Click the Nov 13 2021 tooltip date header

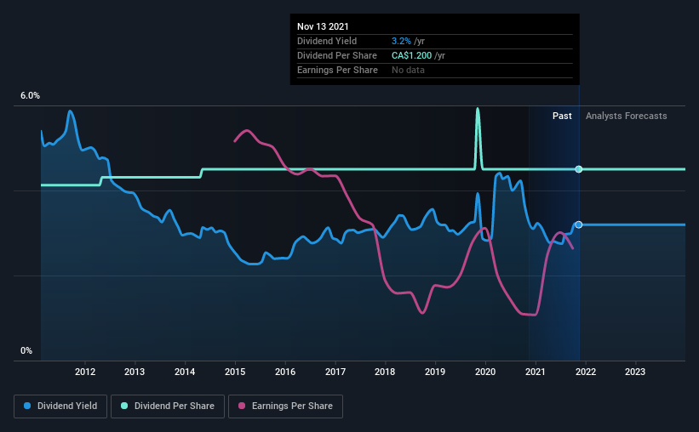(x=323, y=26)
